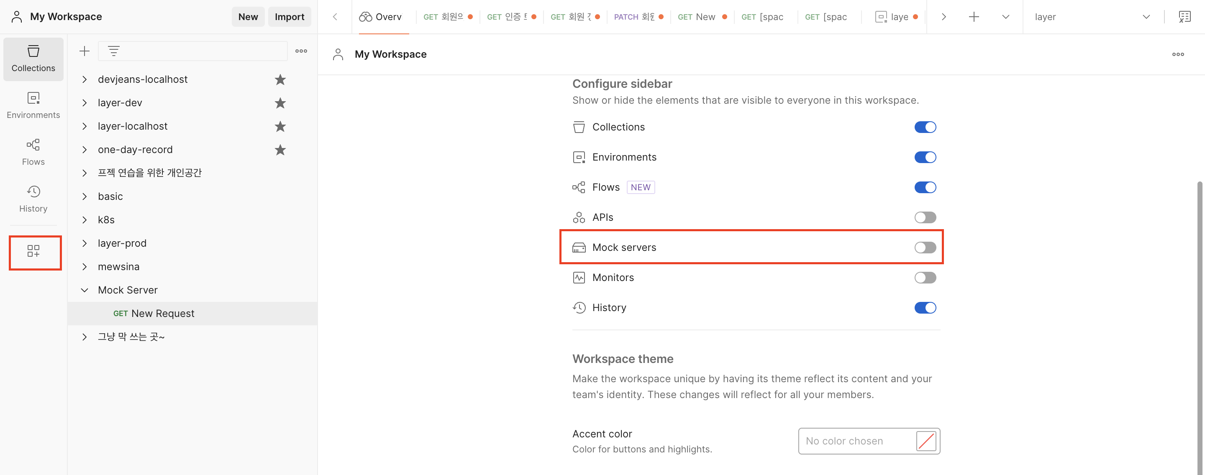
Task: Click the Import button
Action: [289, 17]
